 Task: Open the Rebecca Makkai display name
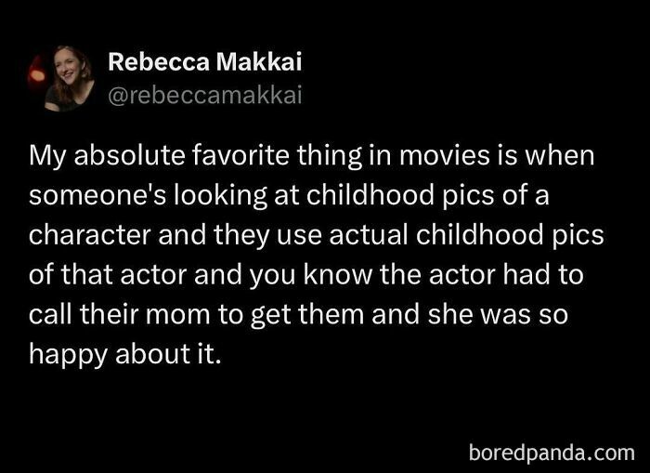[205, 62]
